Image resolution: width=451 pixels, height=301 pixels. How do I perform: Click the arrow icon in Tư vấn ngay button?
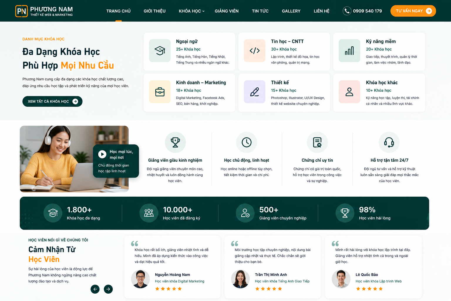point(429,11)
